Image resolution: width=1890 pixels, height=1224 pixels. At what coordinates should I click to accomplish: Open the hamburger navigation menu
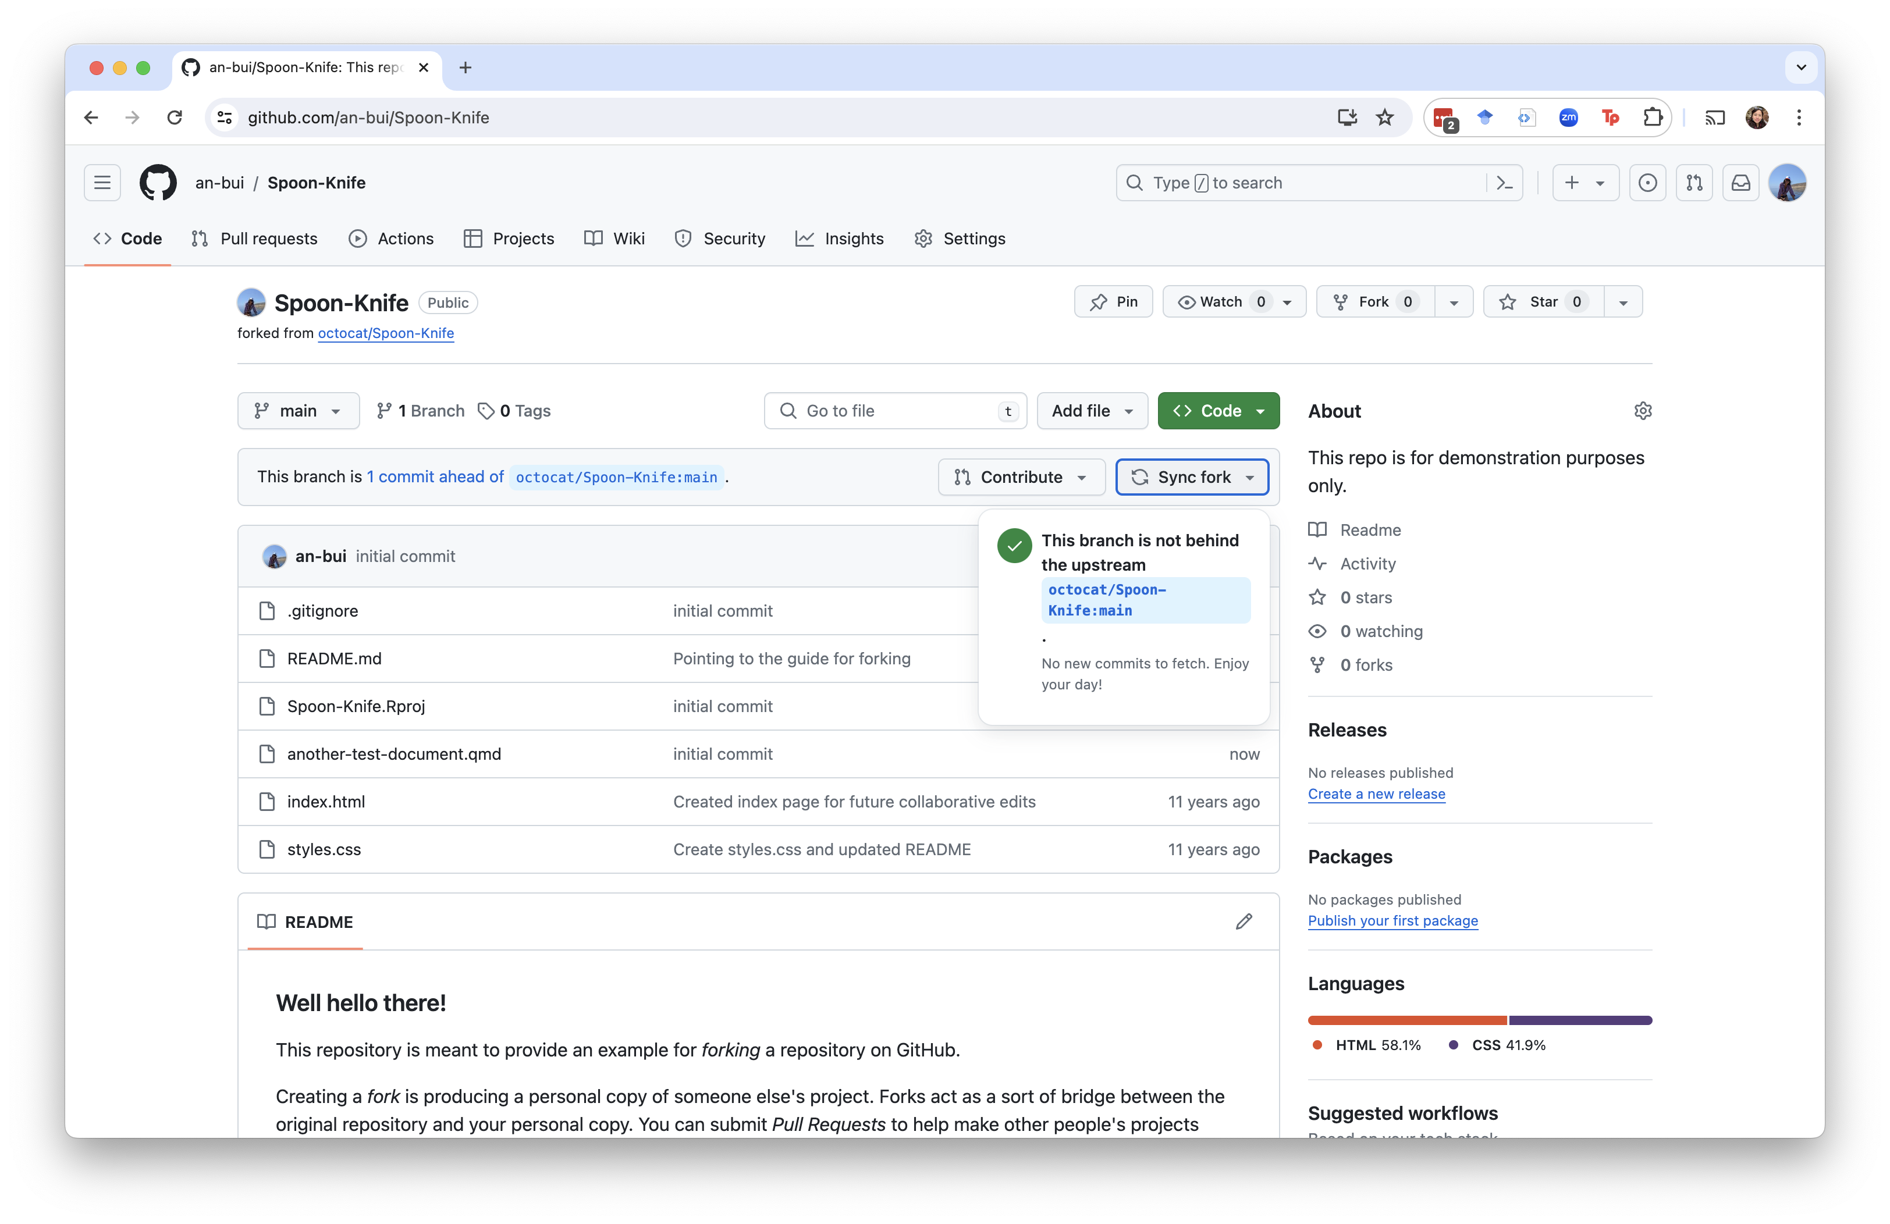(102, 183)
